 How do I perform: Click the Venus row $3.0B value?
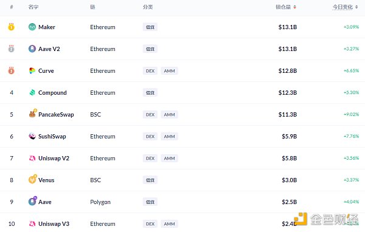tap(289, 180)
